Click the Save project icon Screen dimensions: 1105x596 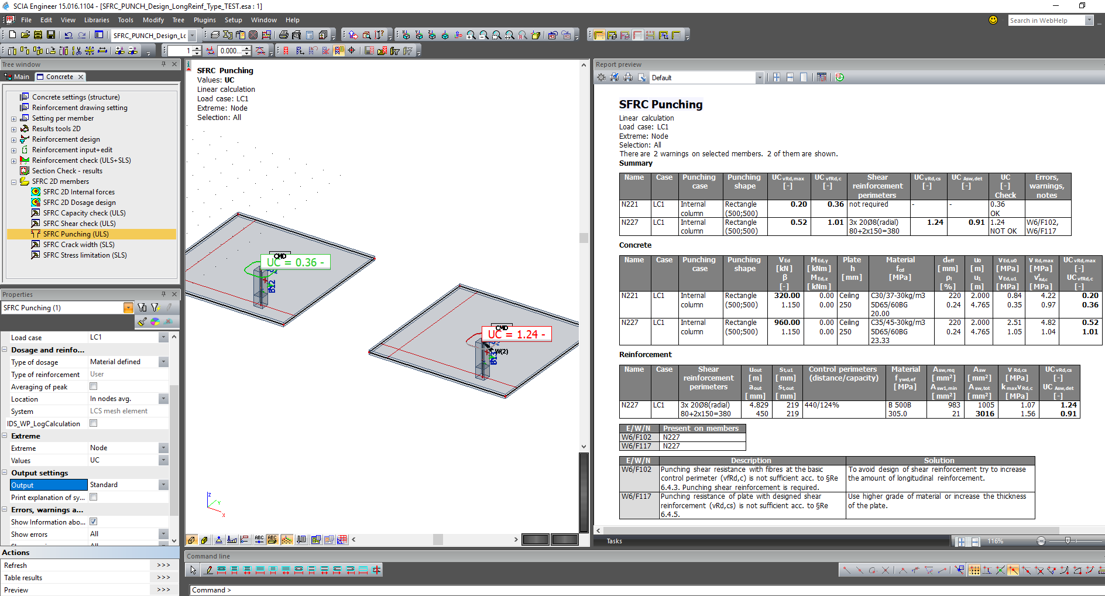point(51,35)
